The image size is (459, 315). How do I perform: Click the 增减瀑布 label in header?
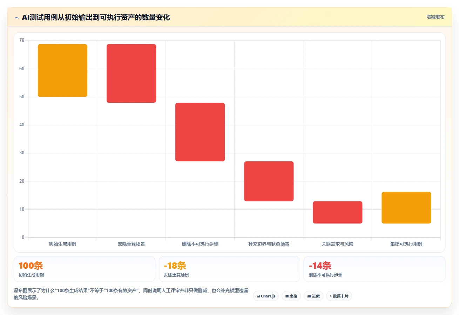point(435,17)
